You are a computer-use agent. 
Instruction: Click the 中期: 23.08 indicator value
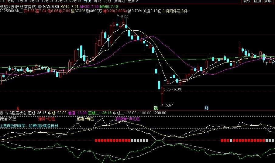coord(57,113)
